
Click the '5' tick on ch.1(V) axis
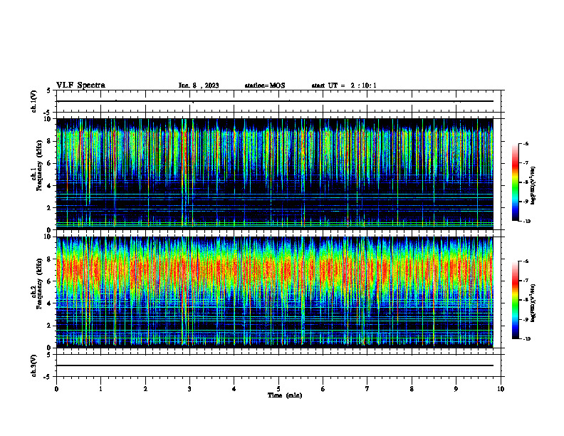(49, 90)
